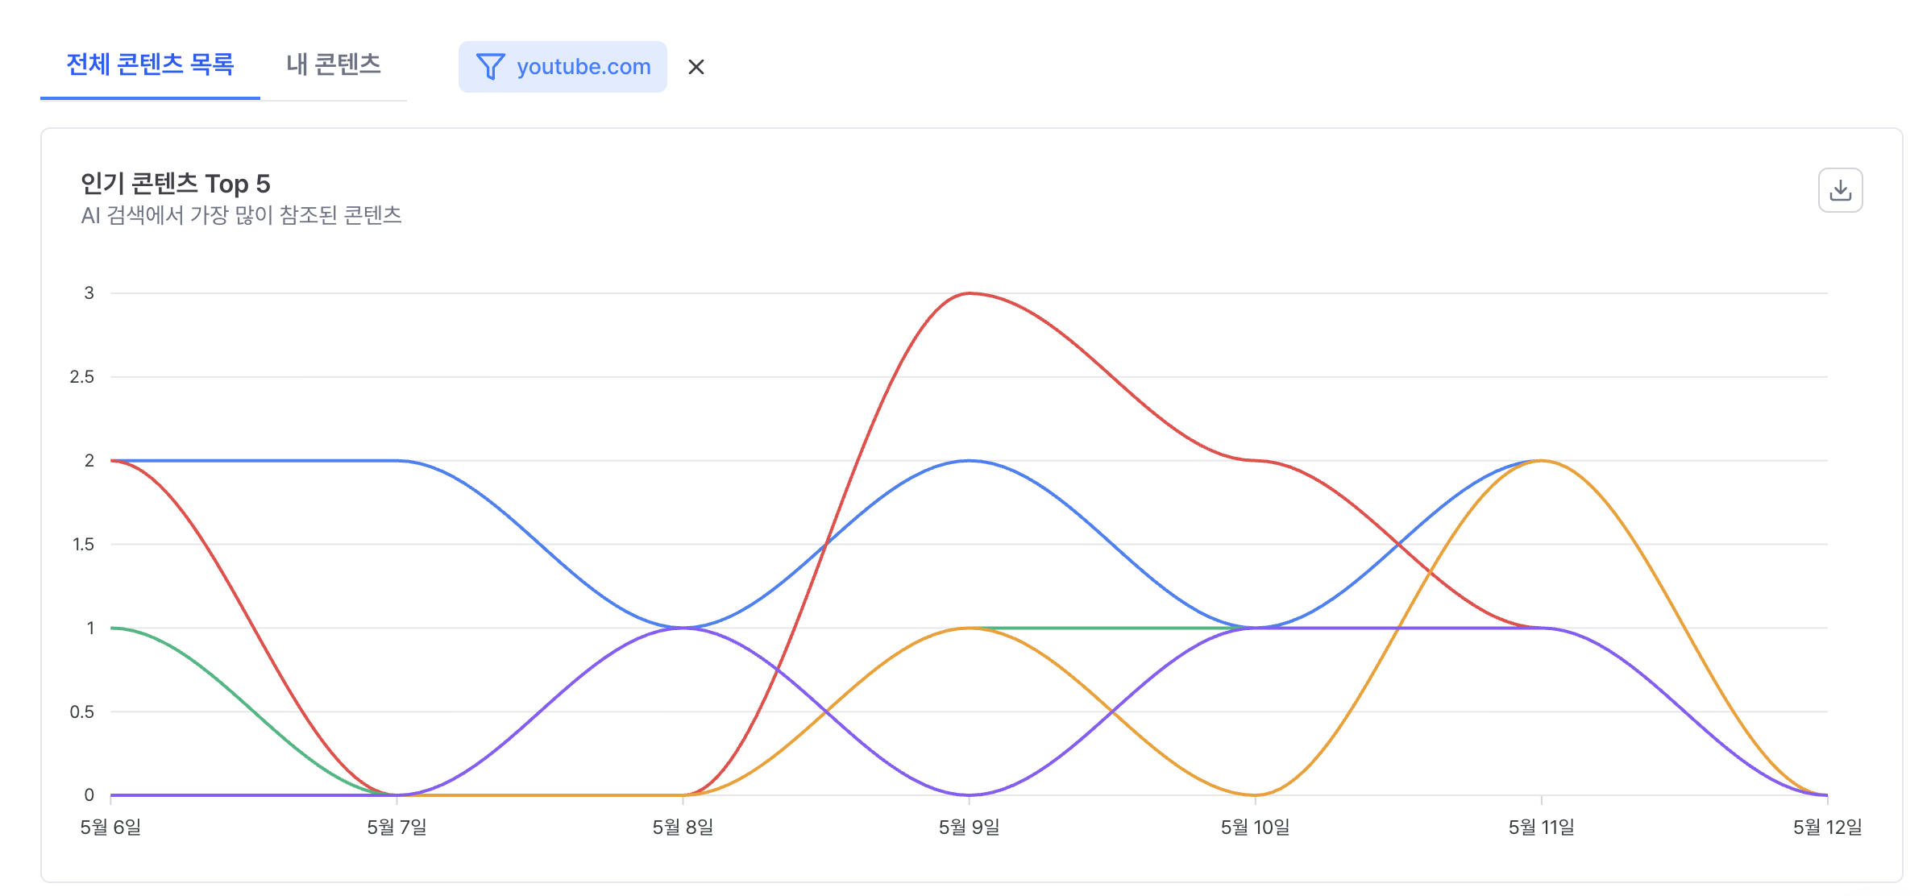Click the green line start at 5월 6일
Viewport: 1931px width, 896px height.
click(111, 628)
